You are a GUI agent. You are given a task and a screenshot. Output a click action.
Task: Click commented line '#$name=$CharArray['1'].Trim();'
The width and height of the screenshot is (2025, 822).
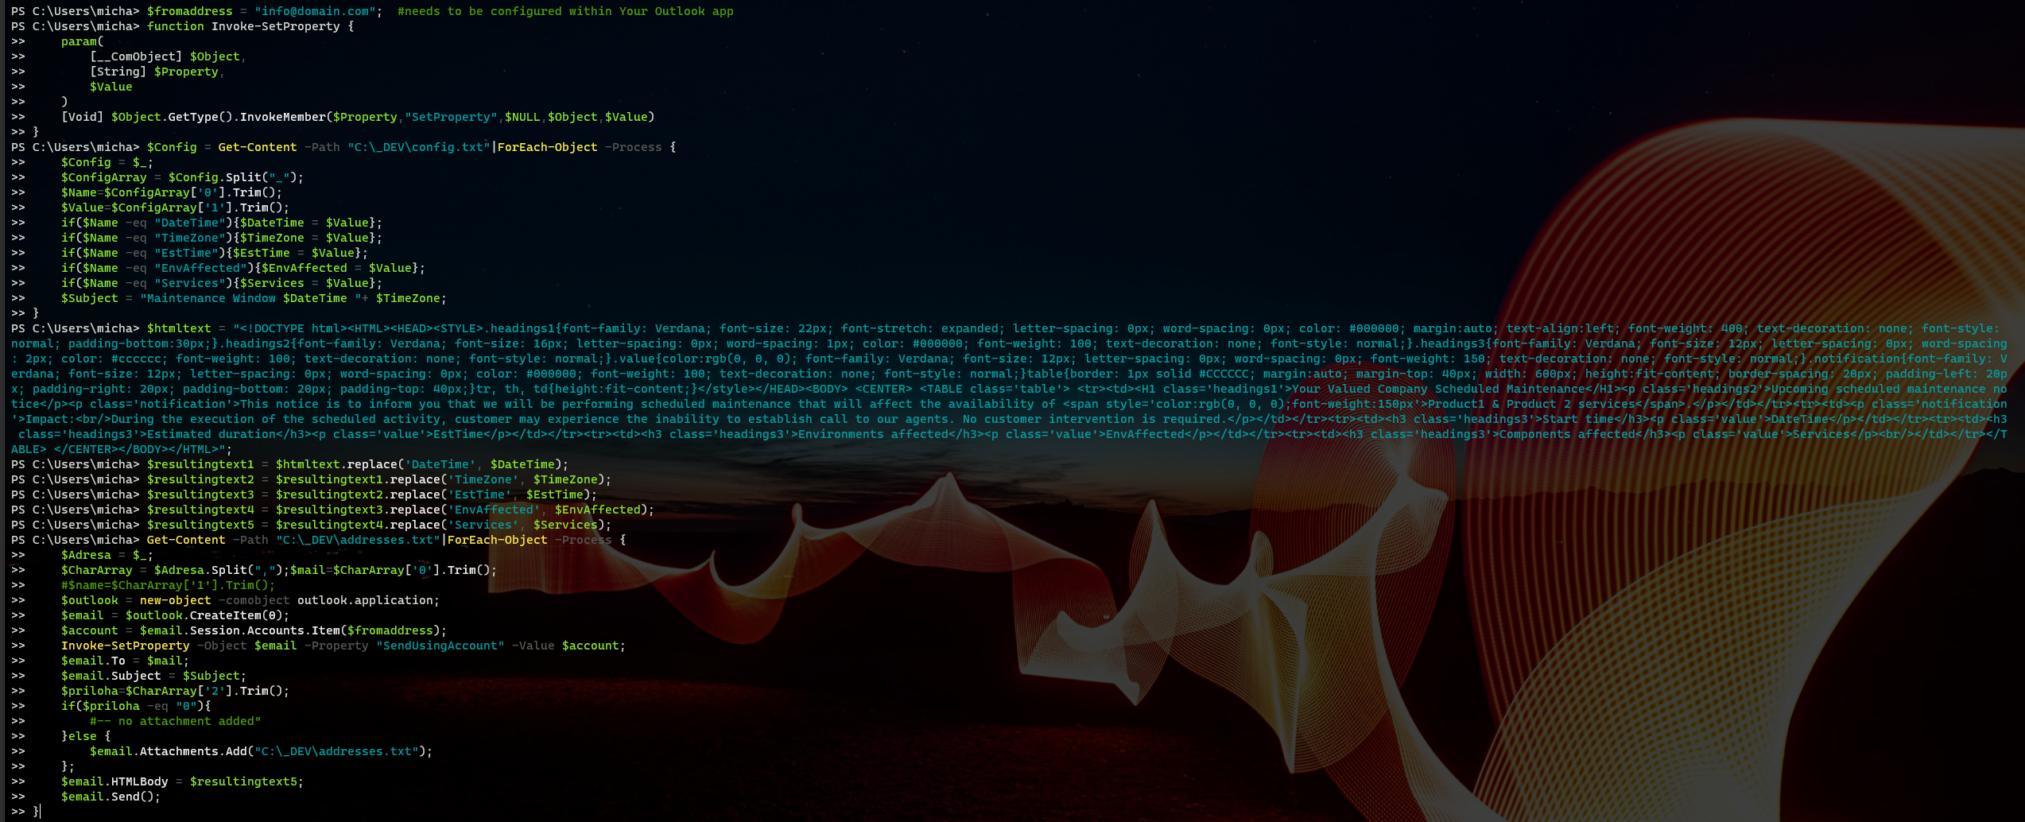(x=169, y=585)
